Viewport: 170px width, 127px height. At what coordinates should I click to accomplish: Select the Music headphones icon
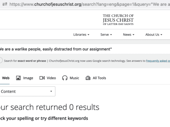pyautogui.click(x=65, y=78)
